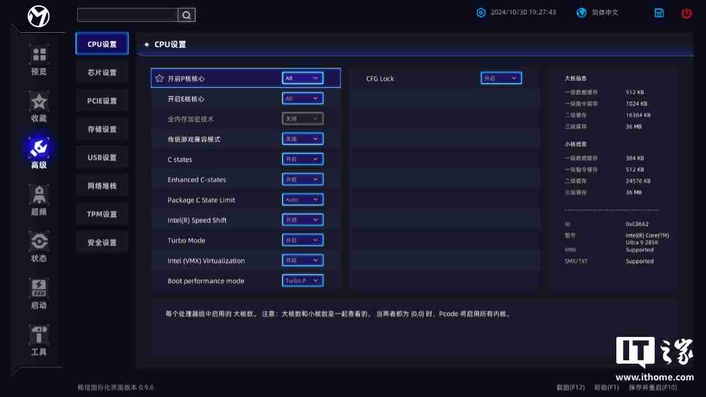Open the 预览 overview panel in sidebar
Image resolution: width=706 pixels, height=397 pixels.
[x=38, y=59]
